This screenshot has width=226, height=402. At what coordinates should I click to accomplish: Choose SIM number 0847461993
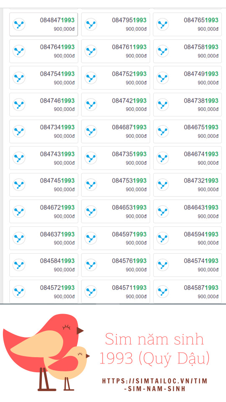tap(57, 100)
